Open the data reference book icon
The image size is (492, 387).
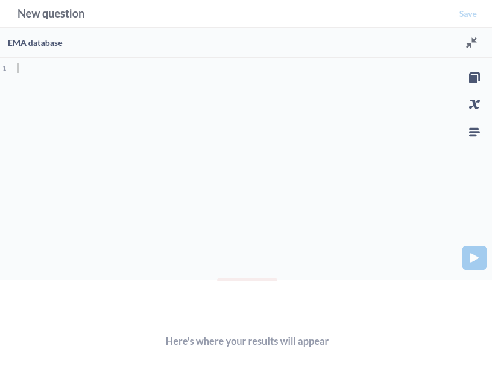(474, 78)
